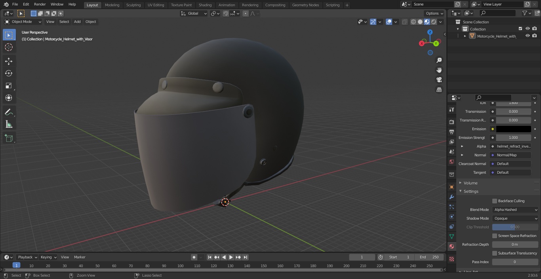Adjust the Clip Threshold slider
The image size is (541, 279).
coord(515,227)
